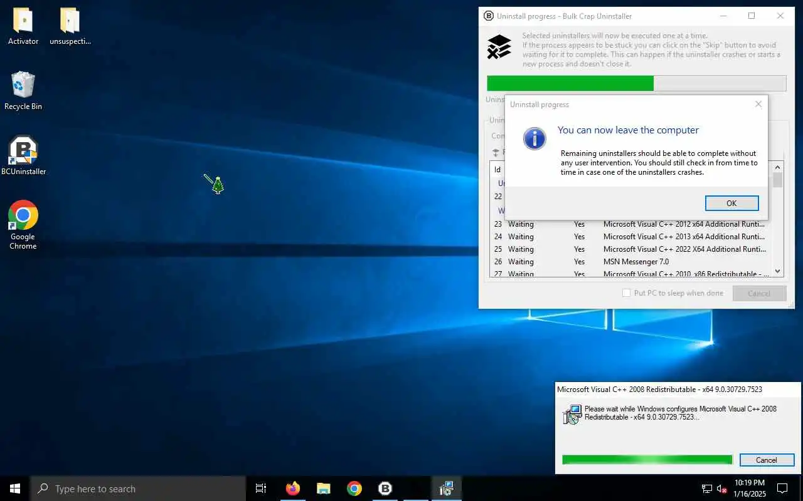This screenshot has height=501, width=803.
Task: Click the blue information icon in dialog
Action: [x=534, y=138]
